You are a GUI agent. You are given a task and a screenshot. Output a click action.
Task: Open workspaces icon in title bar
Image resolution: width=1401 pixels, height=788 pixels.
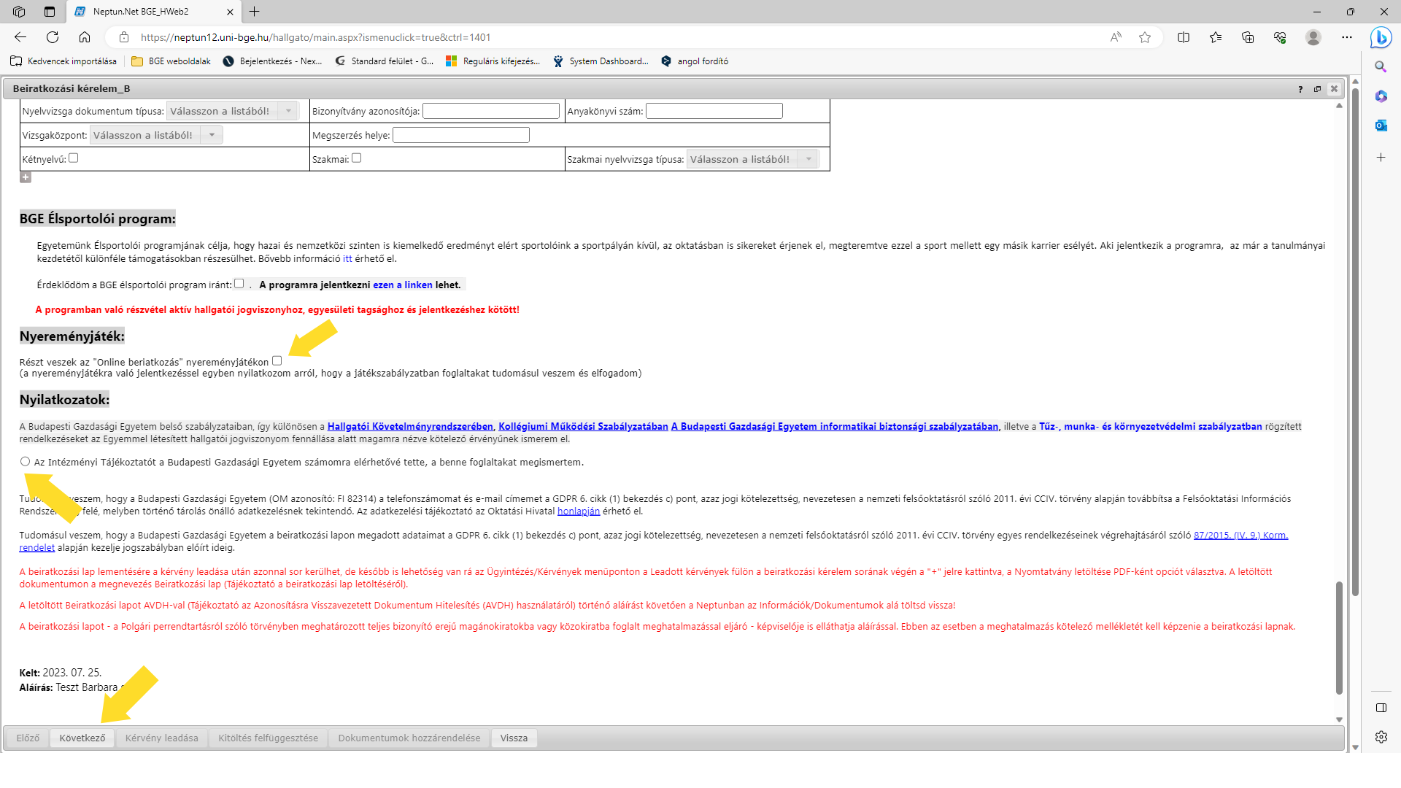19,12
